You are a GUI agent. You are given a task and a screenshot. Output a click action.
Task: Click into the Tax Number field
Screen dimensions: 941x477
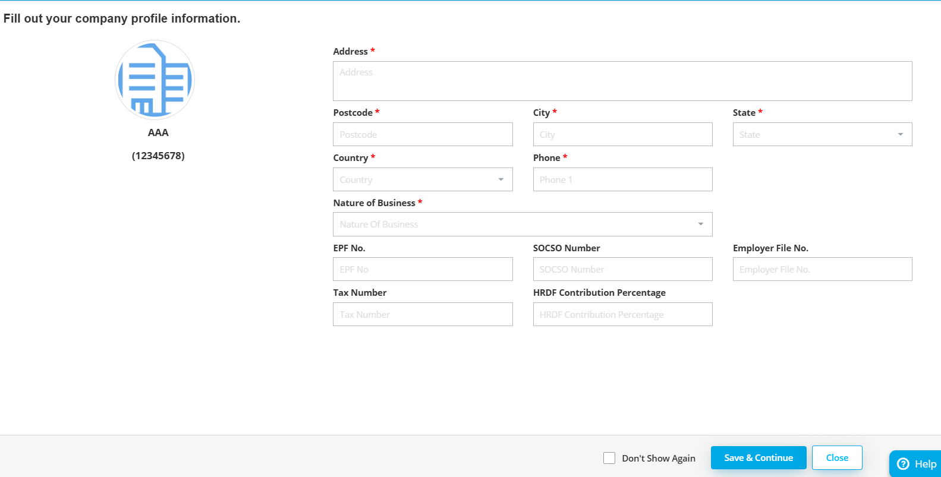(423, 314)
